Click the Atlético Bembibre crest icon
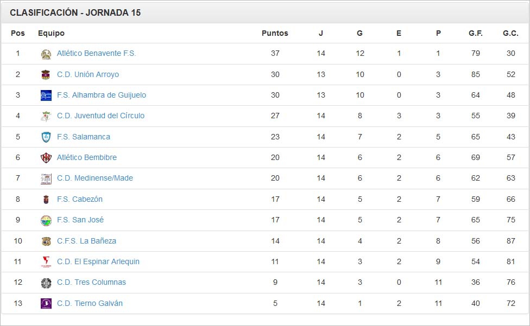Viewport: 530px width, 326px height. (46, 157)
